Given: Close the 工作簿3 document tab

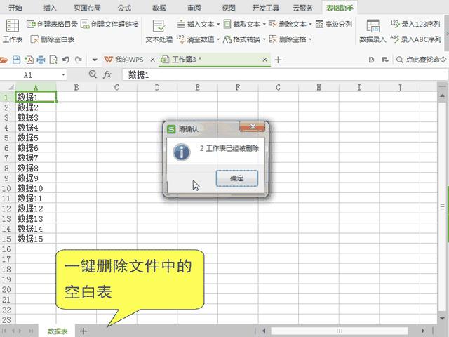Looking at the screenshot, I should [265, 59].
